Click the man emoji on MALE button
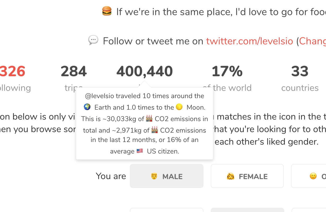The height and width of the screenshot is (212, 326). [x=154, y=176]
